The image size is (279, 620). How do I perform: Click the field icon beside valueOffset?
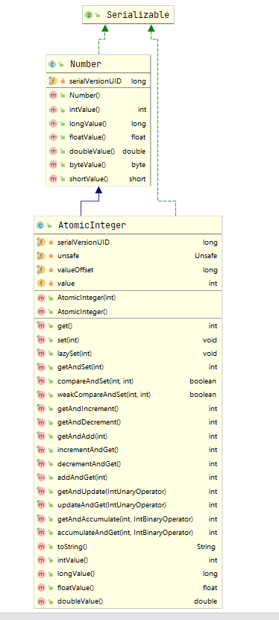pyautogui.click(x=41, y=269)
